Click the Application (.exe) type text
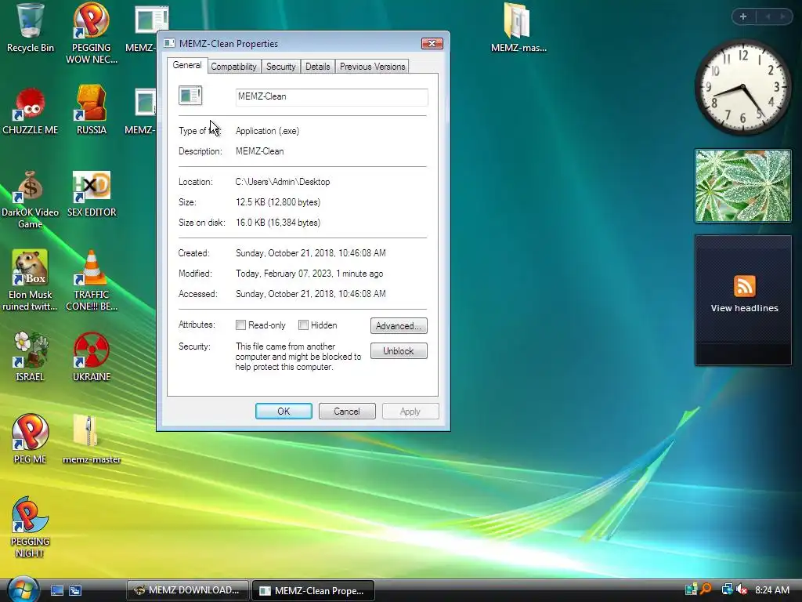 [267, 131]
